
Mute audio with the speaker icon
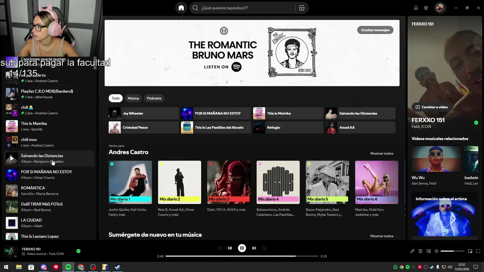tap(436, 251)
